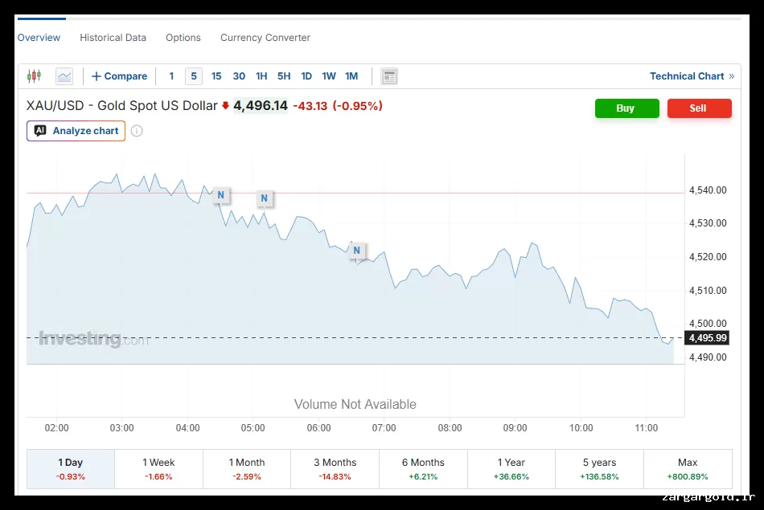Select the 1M interval

(x=351, y=76)
